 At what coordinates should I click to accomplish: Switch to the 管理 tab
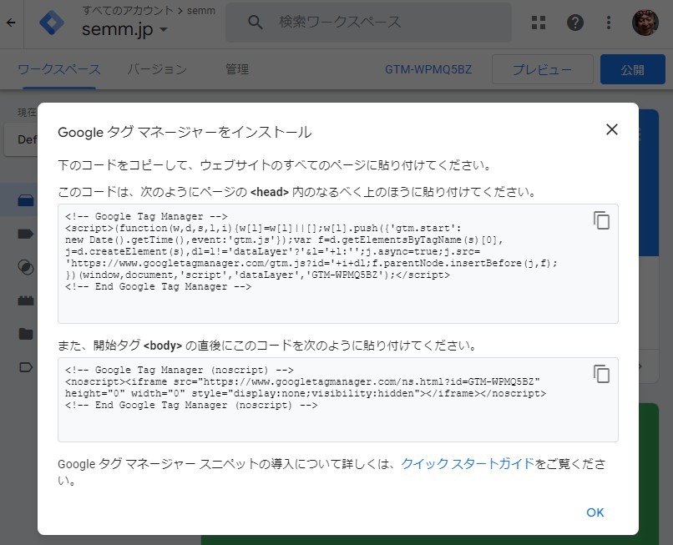pyautogui.click(x=237, y=69)
